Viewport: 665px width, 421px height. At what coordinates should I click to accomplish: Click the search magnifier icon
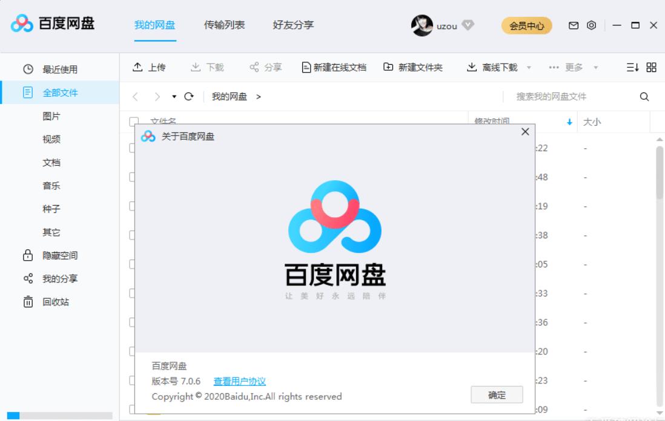(x=644, y=97)
